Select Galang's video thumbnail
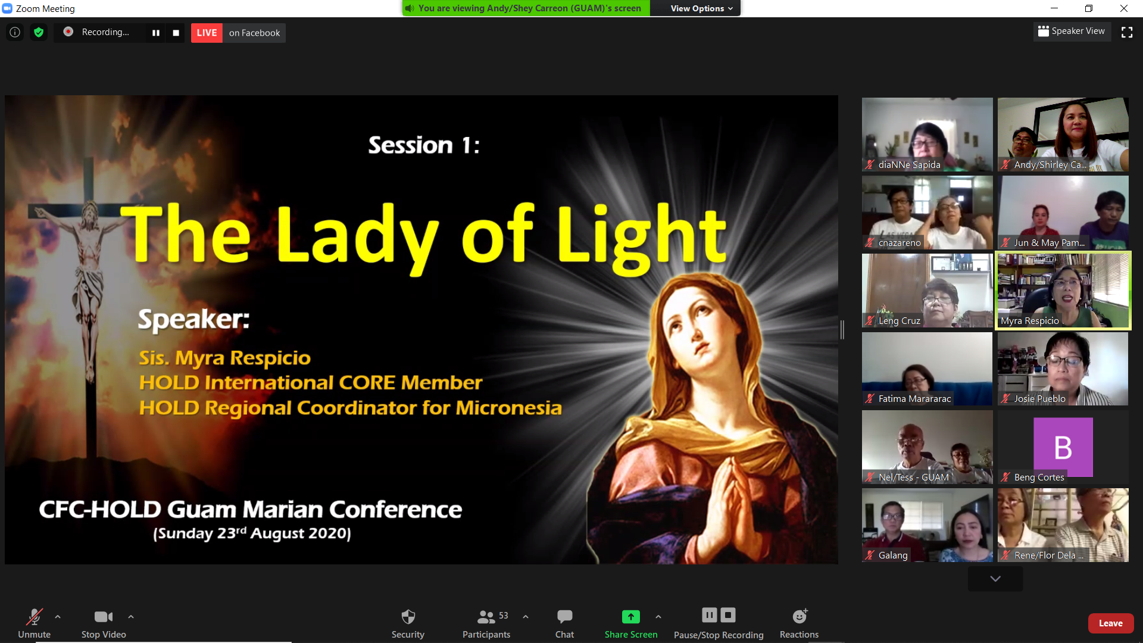 (927, 525)
